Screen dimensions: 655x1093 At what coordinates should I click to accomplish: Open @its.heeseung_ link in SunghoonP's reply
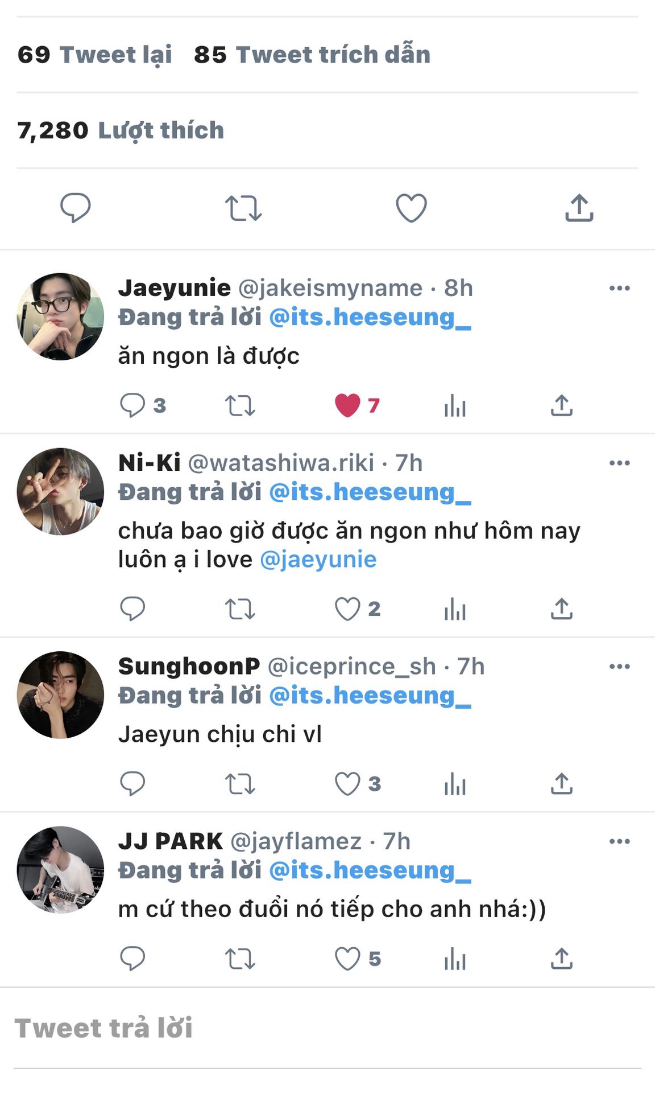[x=370, y=696]
